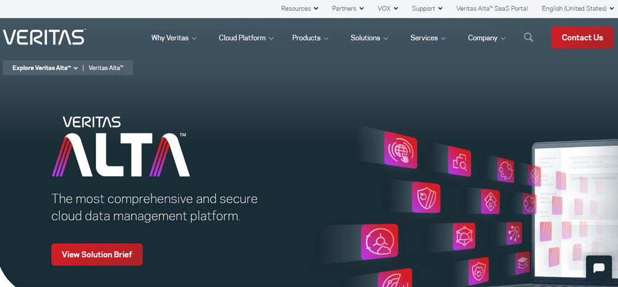Open the Solutions menu

[370, 38]
